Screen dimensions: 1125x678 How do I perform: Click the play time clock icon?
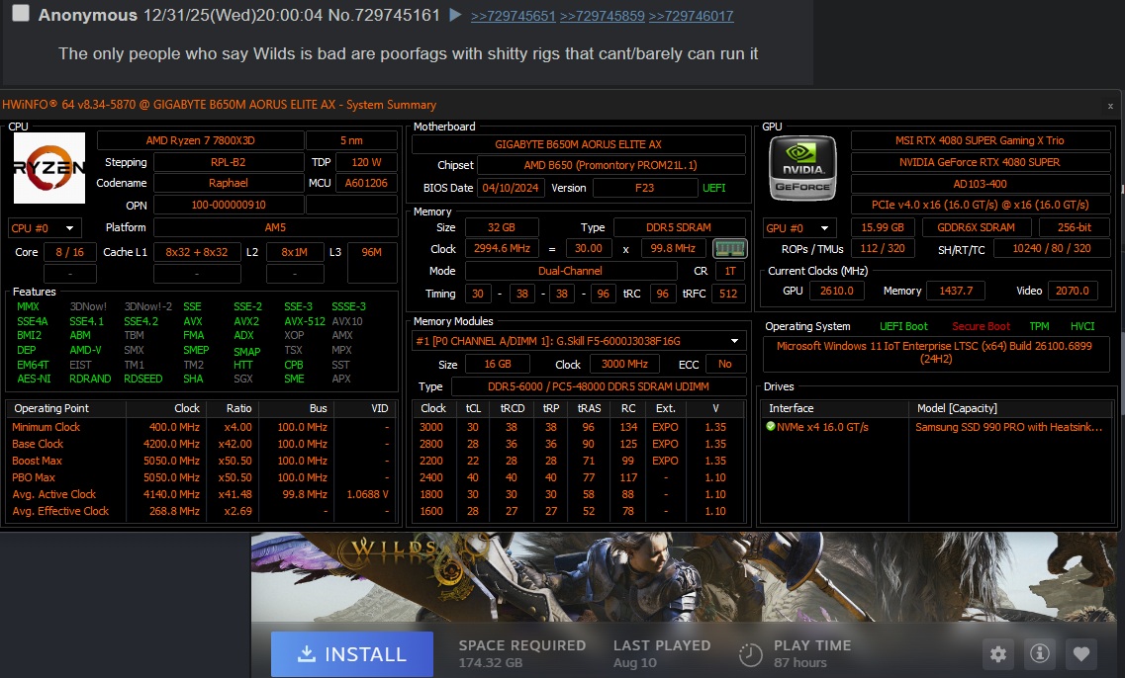[x=750, y=654]
